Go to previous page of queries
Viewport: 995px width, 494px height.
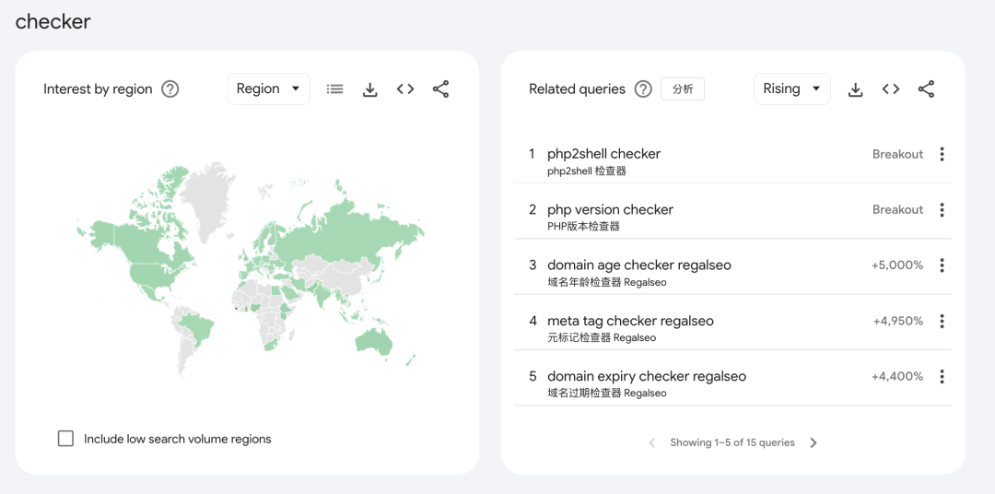pyautogui.click(x=651, y=442)
